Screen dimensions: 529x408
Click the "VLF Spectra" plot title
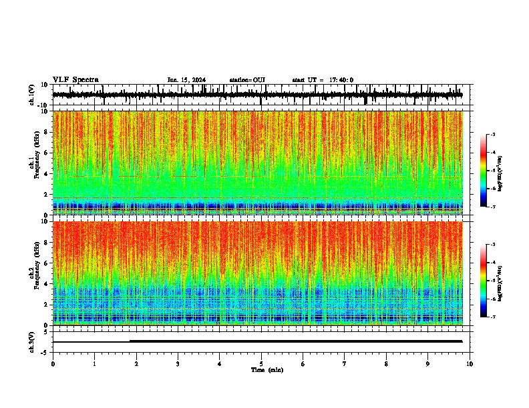[75, 80]
